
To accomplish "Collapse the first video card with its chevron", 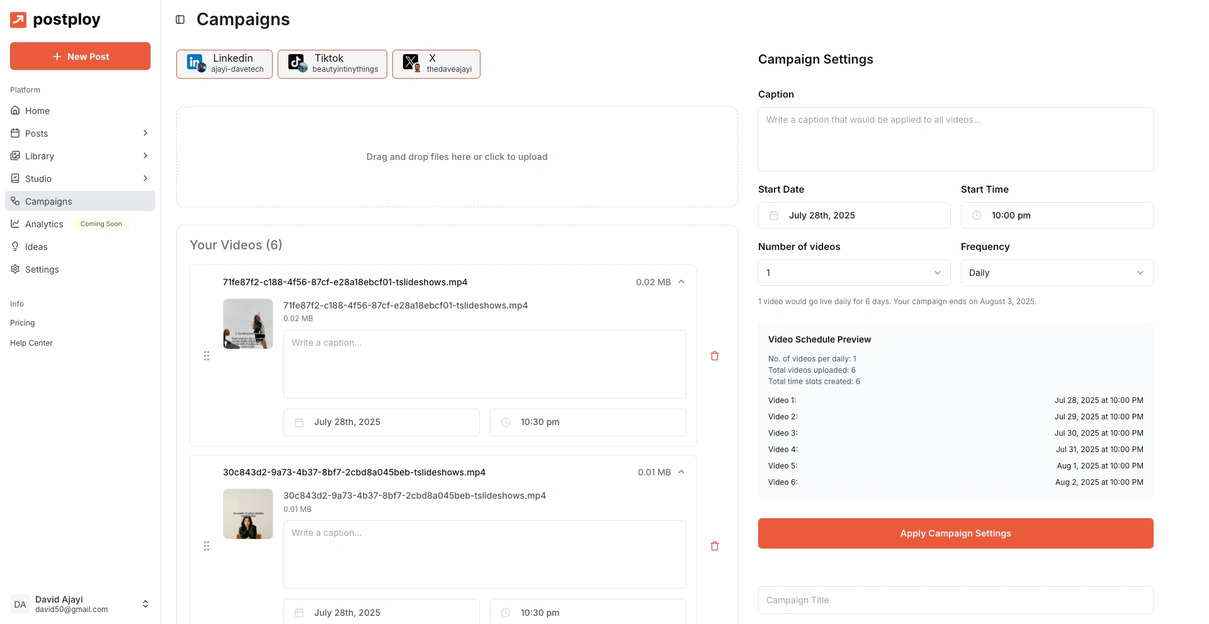I will pos(681,282).
